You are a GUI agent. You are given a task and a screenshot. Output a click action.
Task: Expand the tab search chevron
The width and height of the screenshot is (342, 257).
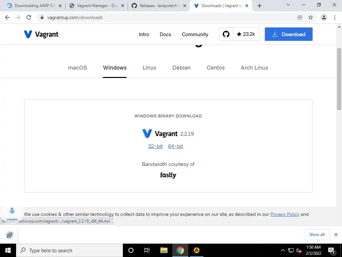pos(288,5)
